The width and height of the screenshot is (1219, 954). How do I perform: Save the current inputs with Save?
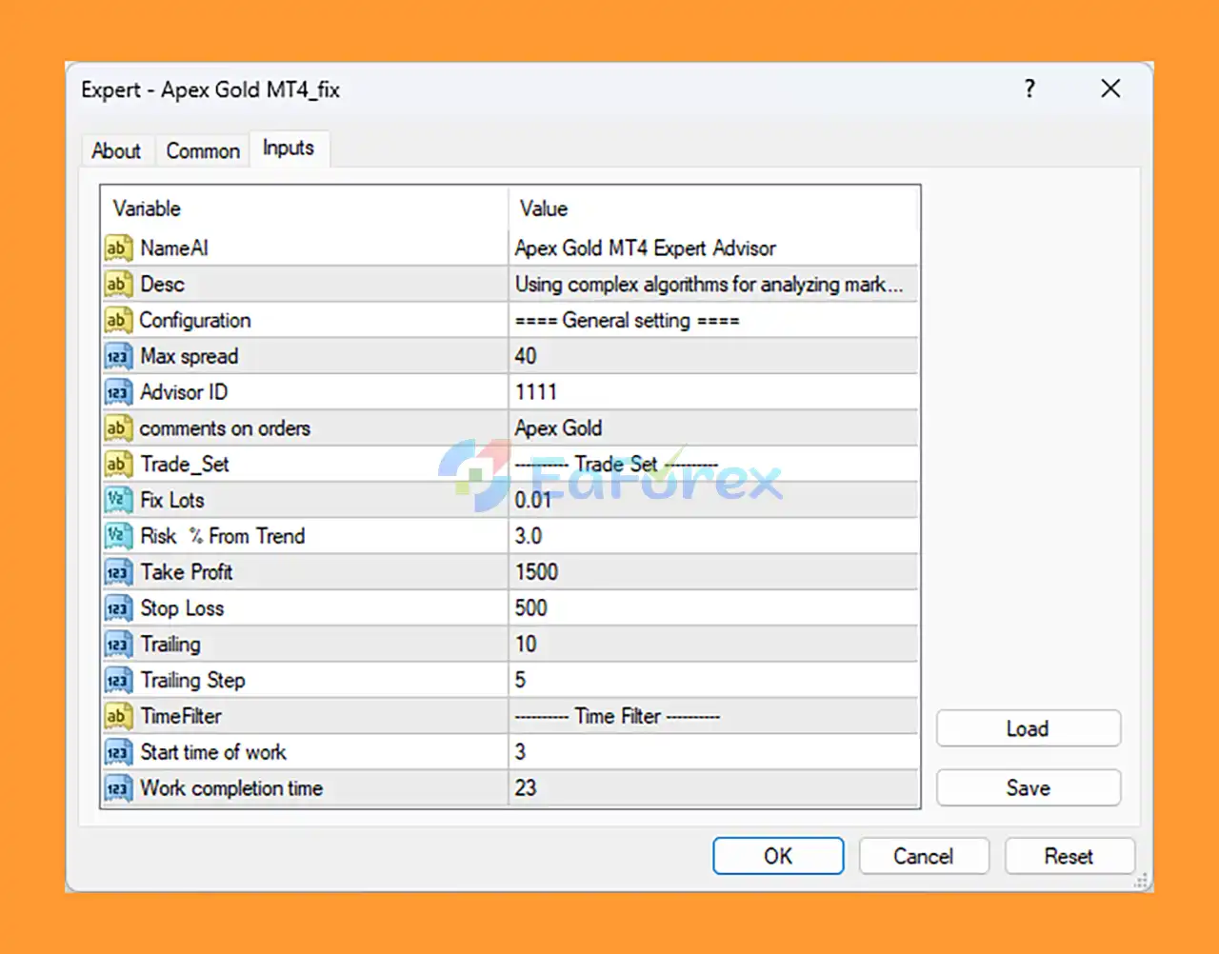(x=1028, y=788)
